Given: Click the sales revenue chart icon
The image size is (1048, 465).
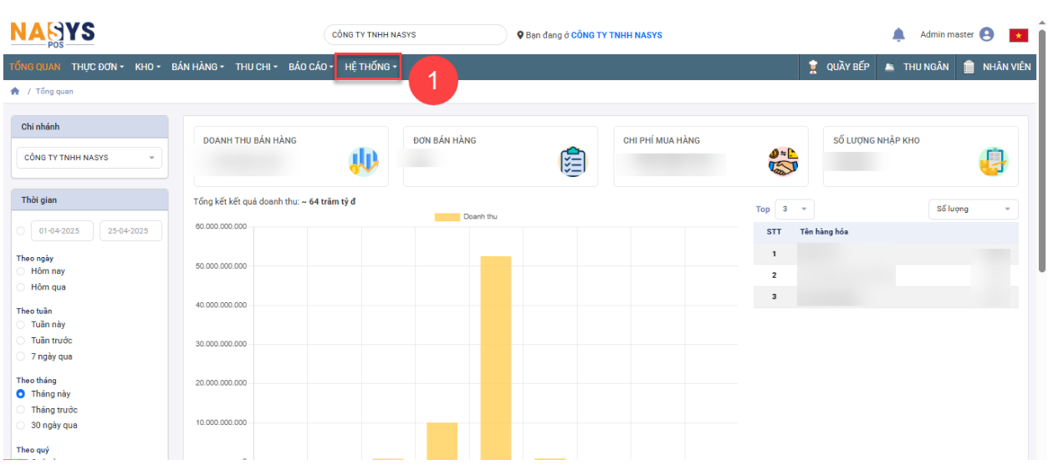Looking at the screenshot, I should (363, 161).
